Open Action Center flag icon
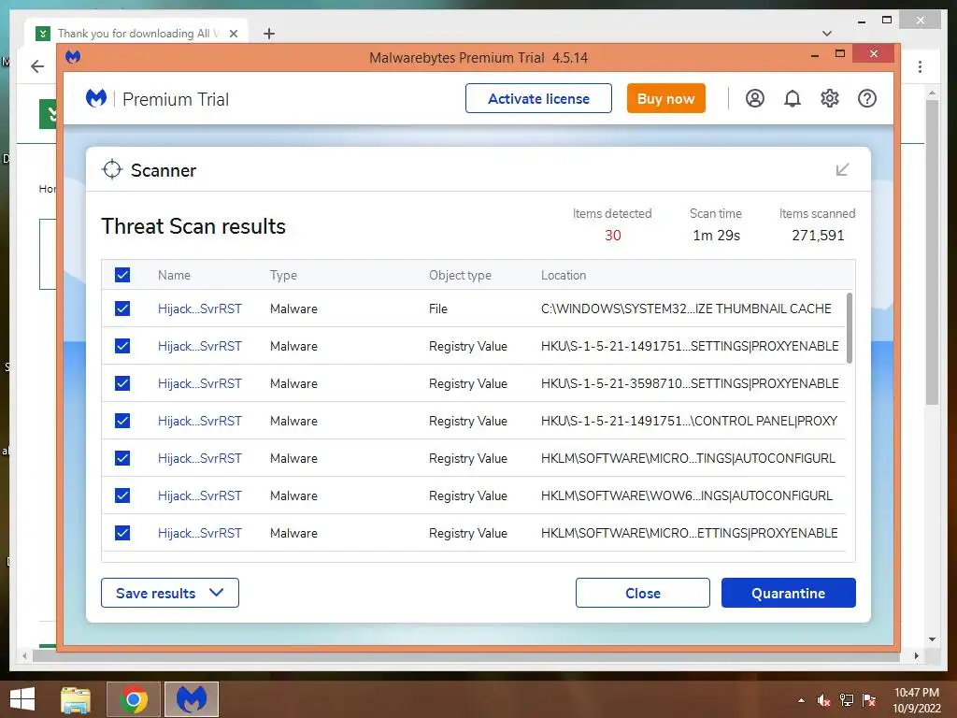 (869, 700)
